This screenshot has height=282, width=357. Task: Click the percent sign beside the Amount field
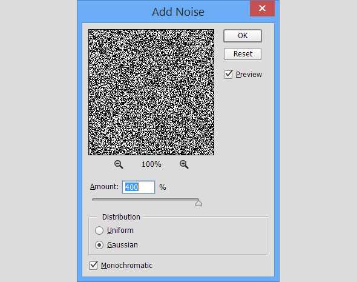pyautogui.click(x=163, y=187)
